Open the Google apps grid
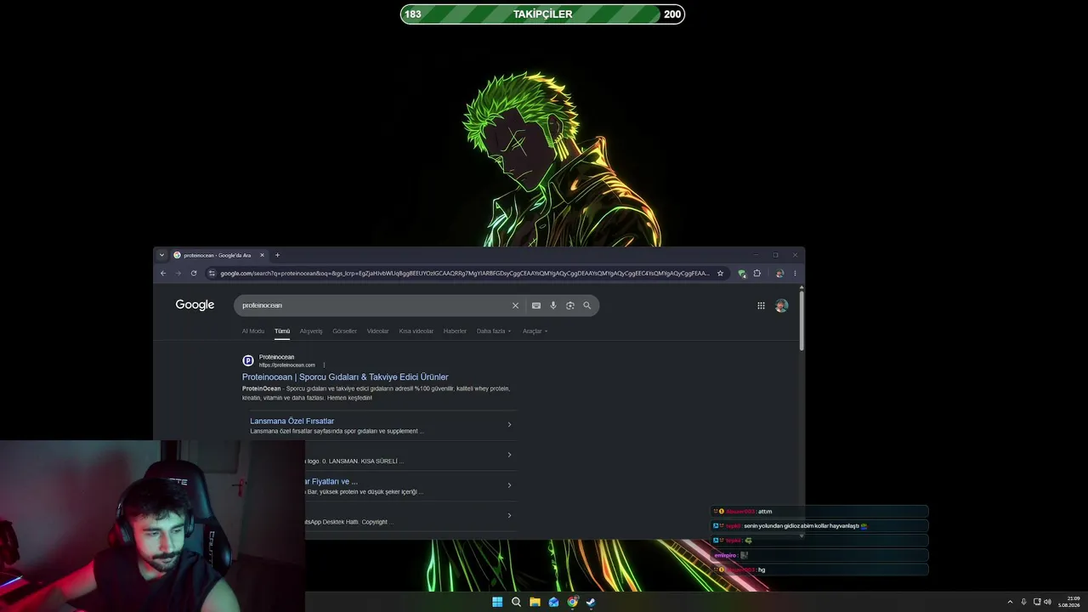The image size is (1088, 612). pos(761,305)
